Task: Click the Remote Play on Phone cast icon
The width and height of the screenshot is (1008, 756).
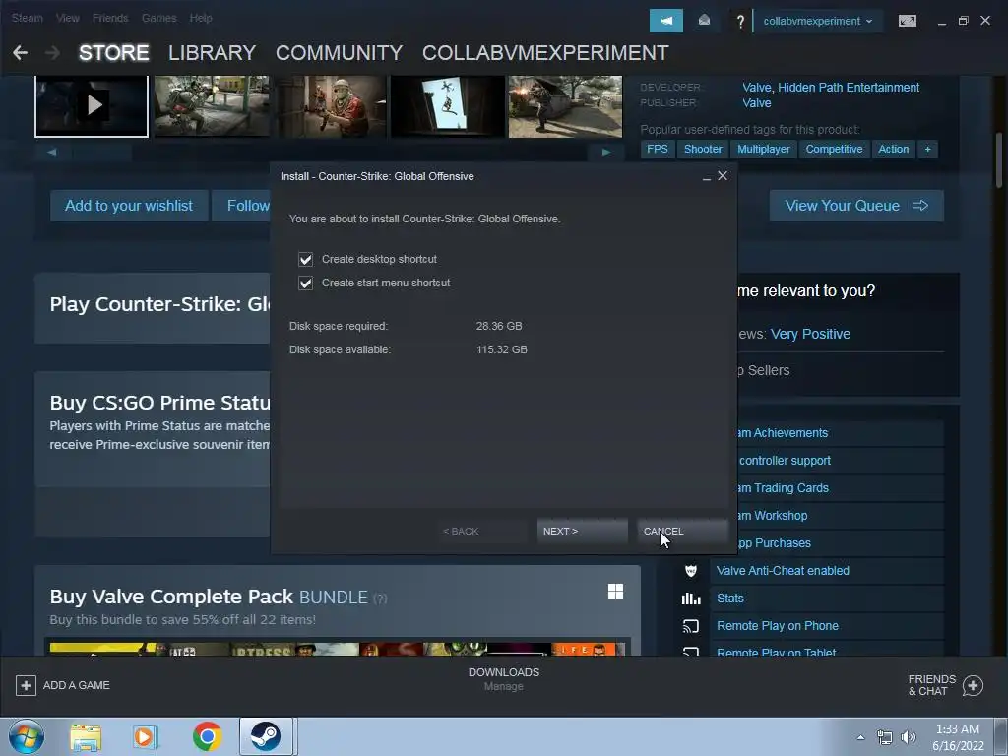Action: 691,626
